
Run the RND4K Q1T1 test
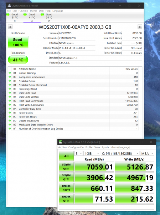(x=66, y=199)
